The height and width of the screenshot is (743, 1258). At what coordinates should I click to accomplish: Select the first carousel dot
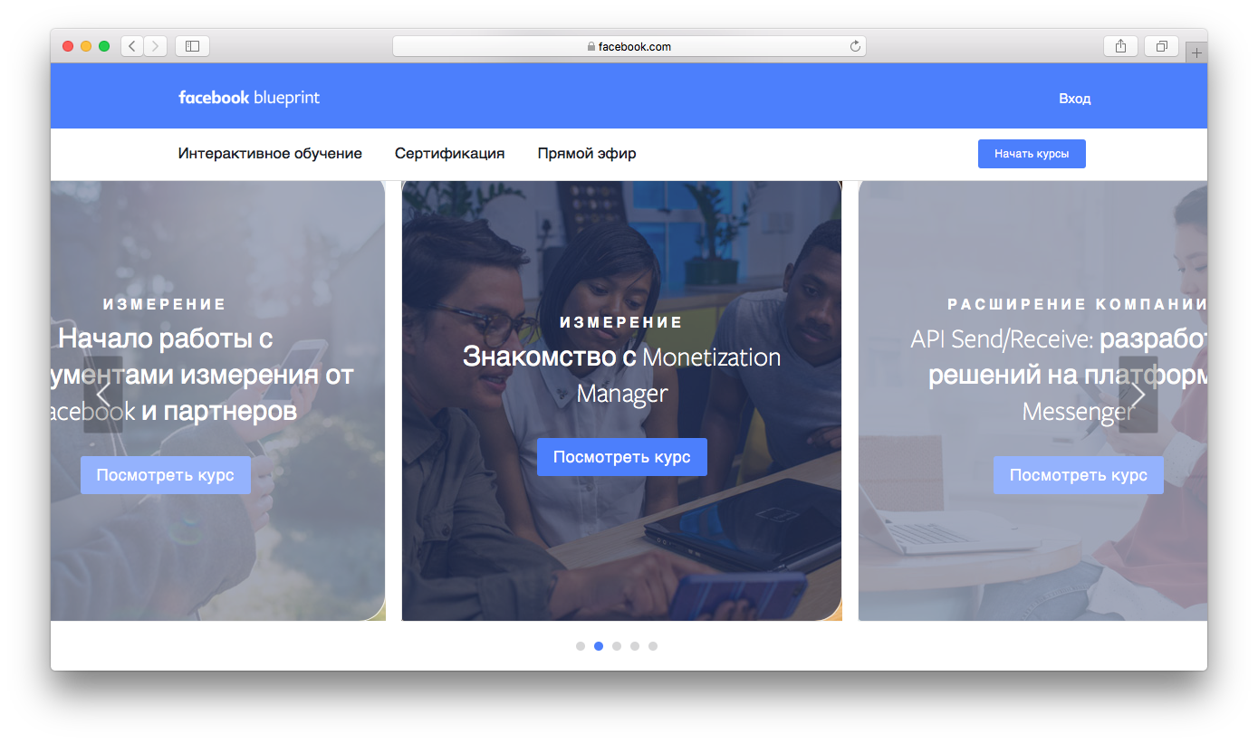click(581, 646)
